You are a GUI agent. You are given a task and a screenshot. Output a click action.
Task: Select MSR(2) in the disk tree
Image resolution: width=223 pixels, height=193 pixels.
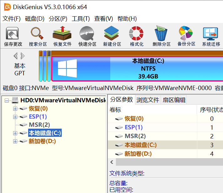tap(39, 125)
